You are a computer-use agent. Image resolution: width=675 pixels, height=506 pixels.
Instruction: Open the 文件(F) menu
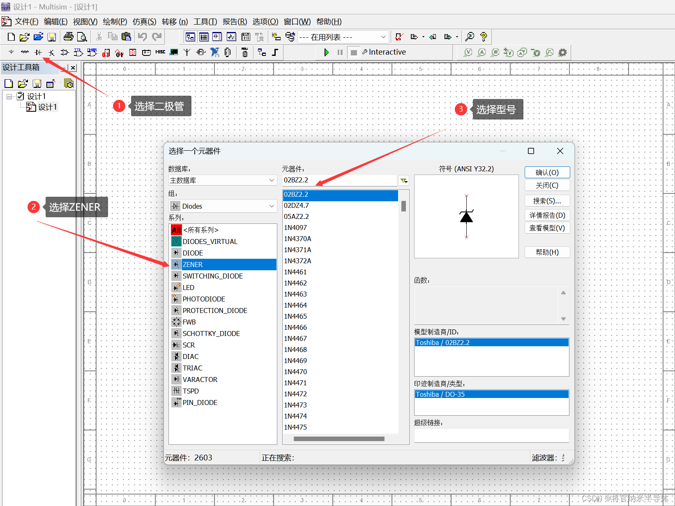coord(26,22)
